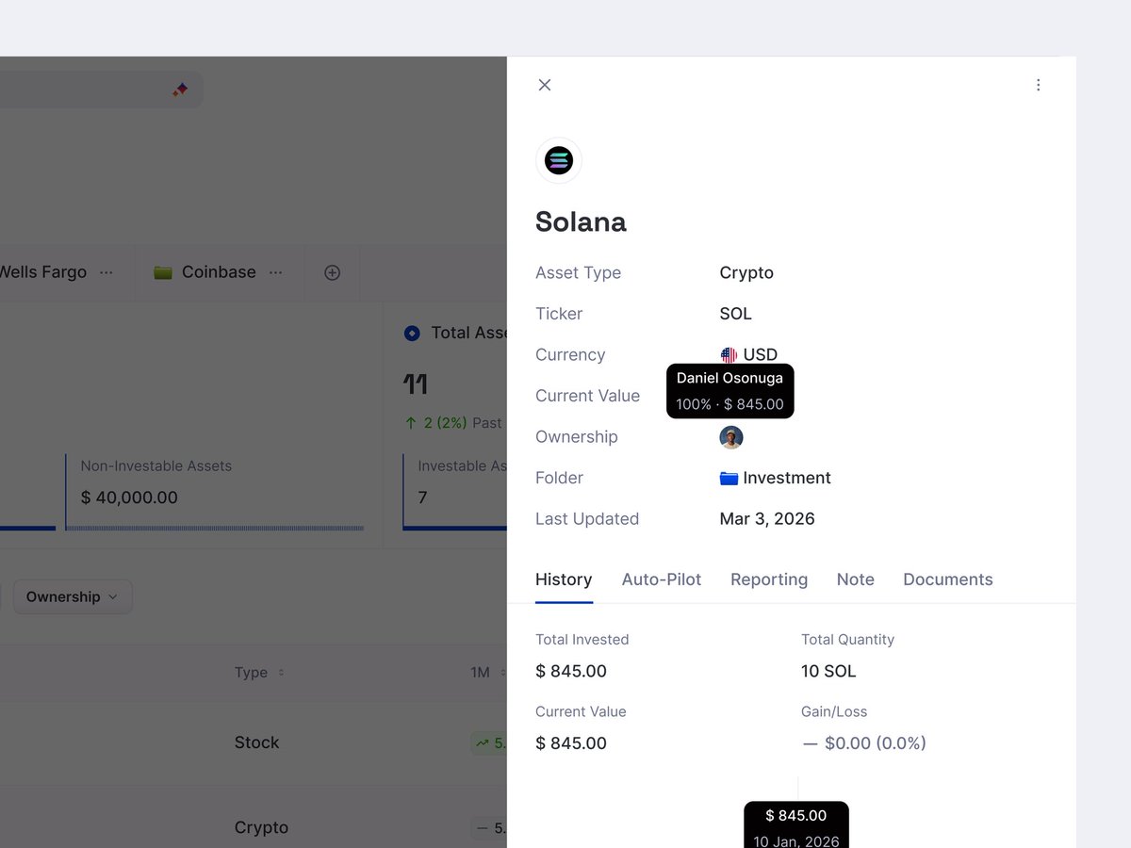Viewport: 1131px width, 848px height.
Task: Open the Coinbase tab options menu
Action: pyautogui.click(x=276, y=272)
